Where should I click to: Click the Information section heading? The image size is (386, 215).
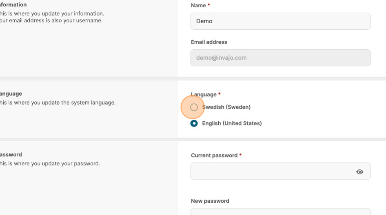coord(13,5)
